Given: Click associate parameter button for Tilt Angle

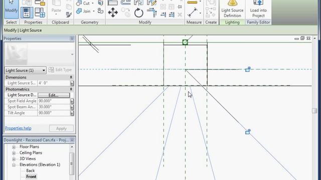Looking at the screenshot, I should 72,113.
